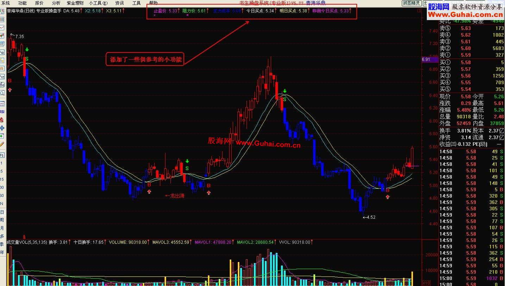The image size is (505, 286).
Task: Switch to 15-minute period
Action: point(2,180)
